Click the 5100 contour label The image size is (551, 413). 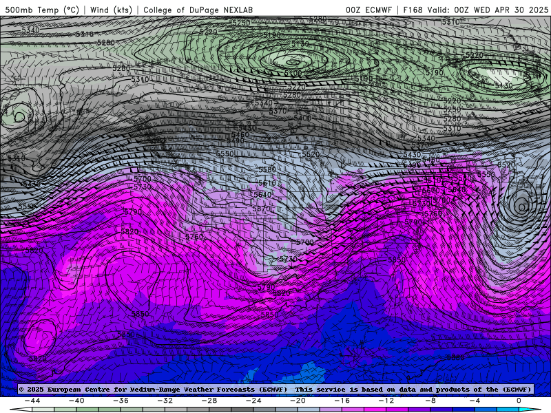293,74
